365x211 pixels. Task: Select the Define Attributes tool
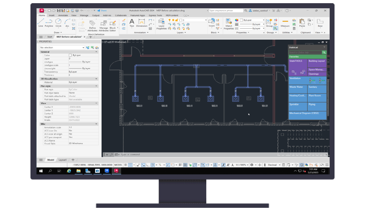point(92,24)
